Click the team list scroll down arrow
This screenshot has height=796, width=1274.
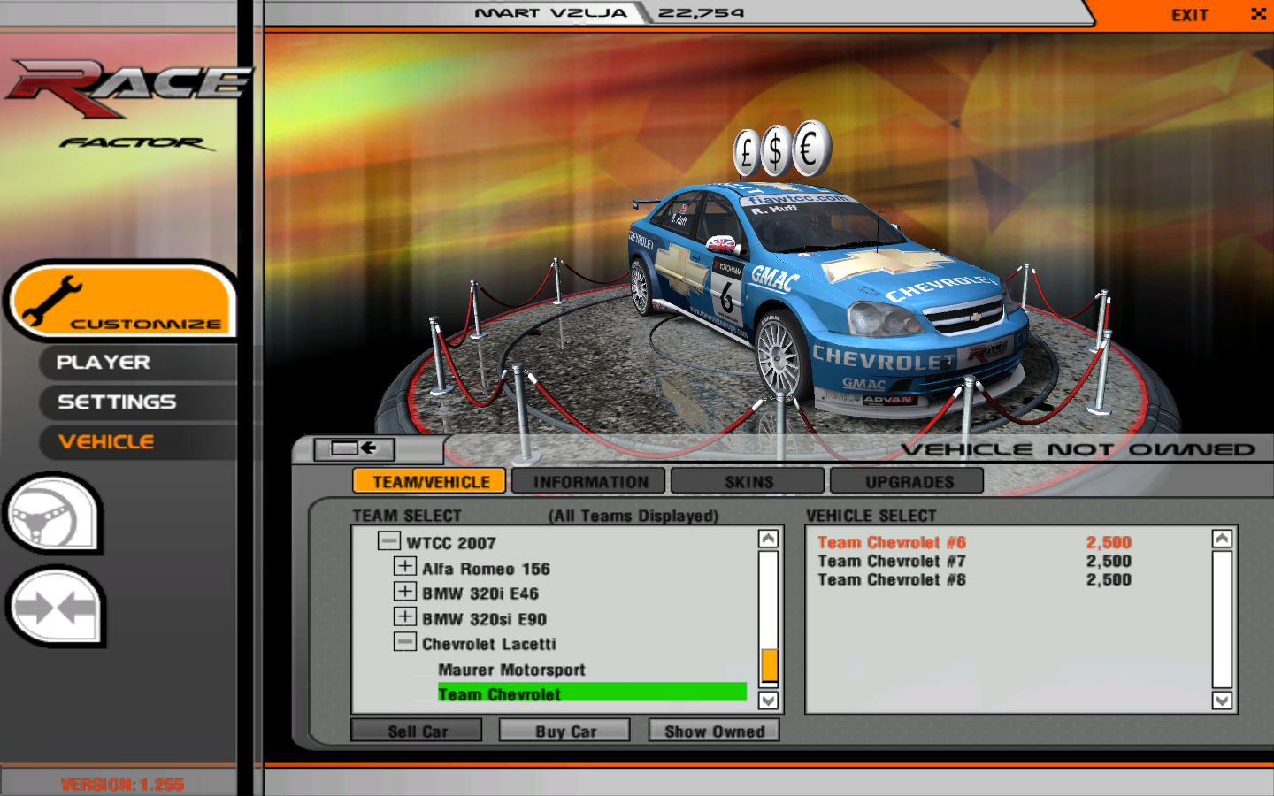(768, 700)
